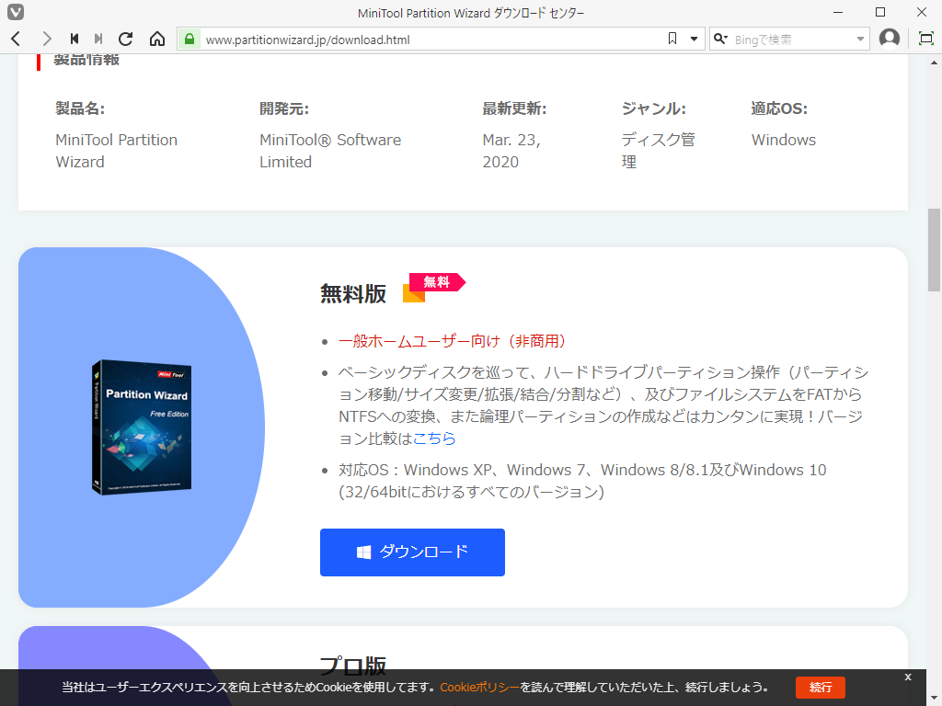Click the 対応OS compatibility line

582,481
